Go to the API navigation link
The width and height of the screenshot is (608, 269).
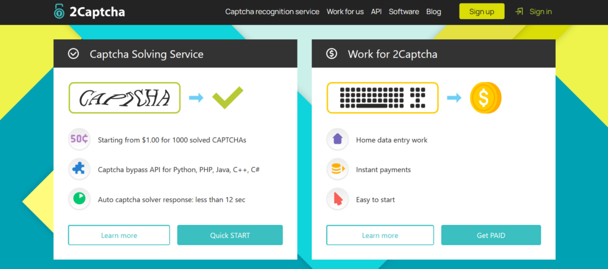tap(376, 12)
